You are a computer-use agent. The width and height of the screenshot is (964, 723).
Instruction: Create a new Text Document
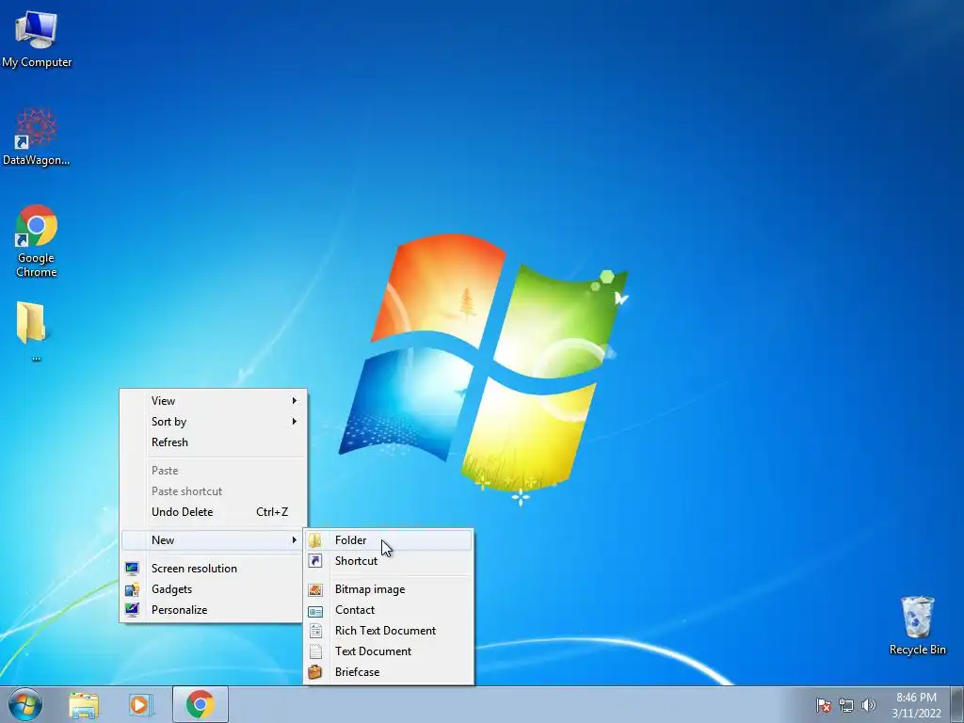pyautogui.click(x=389, y=651)
